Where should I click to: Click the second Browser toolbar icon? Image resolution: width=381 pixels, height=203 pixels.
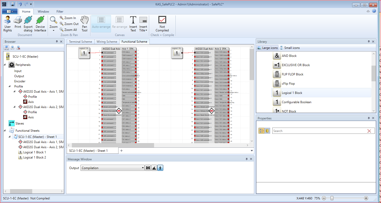pos(12,48)
